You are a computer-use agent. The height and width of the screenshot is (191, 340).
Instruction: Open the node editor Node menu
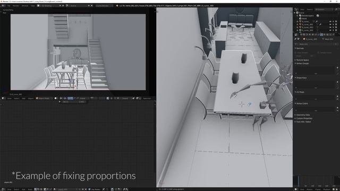coord(30,189)
